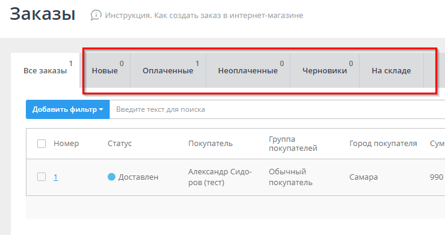445x235 pixels.
Task: Open order number 1 link
Action: [55, 177]
